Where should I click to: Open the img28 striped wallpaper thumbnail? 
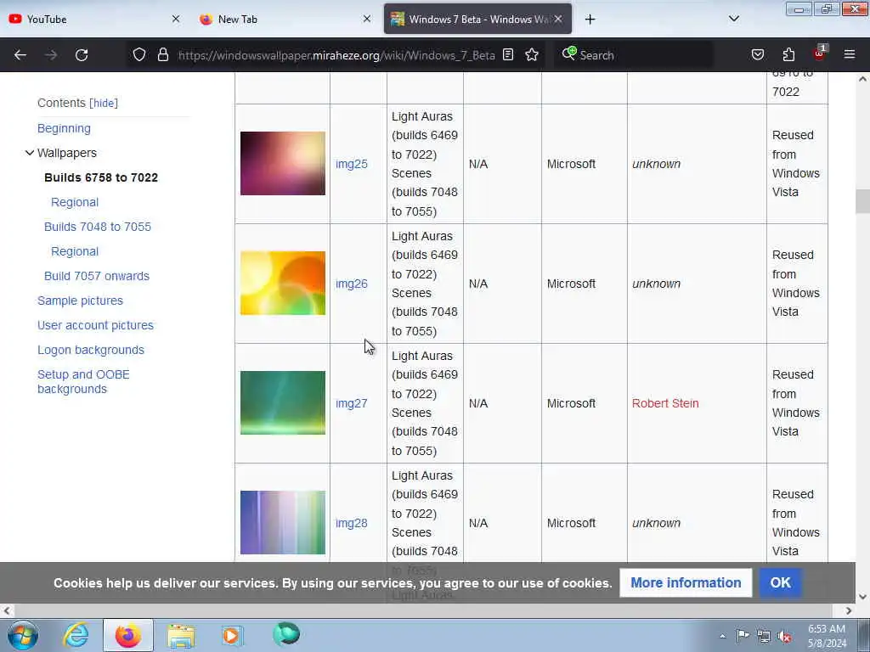(283, 523)
